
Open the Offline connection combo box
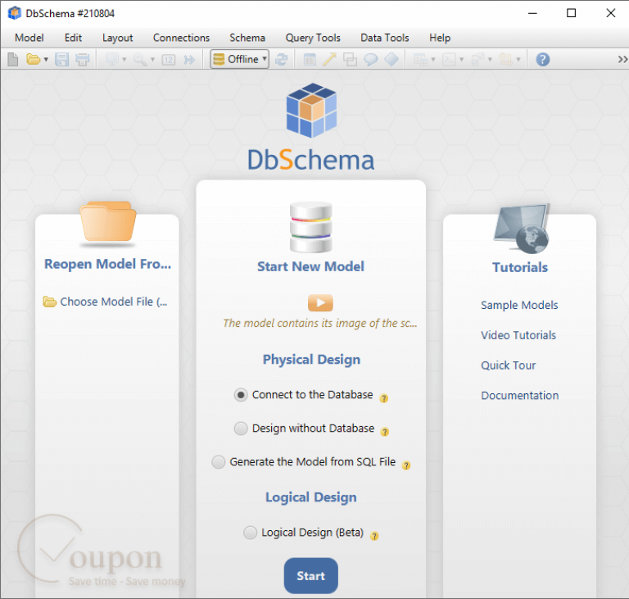tap(239, 60)
